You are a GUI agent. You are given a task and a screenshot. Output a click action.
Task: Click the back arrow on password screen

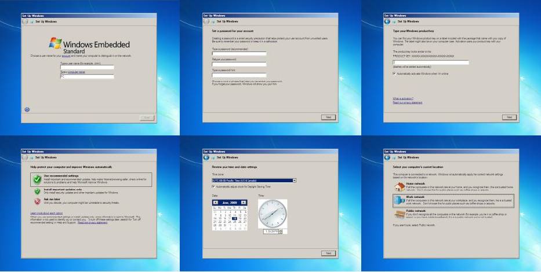click(206, 21)
